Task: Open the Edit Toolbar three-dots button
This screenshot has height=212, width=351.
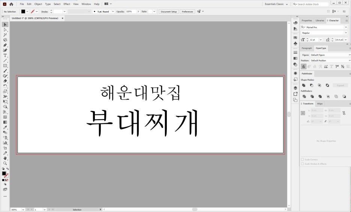Action: point(5,196)
